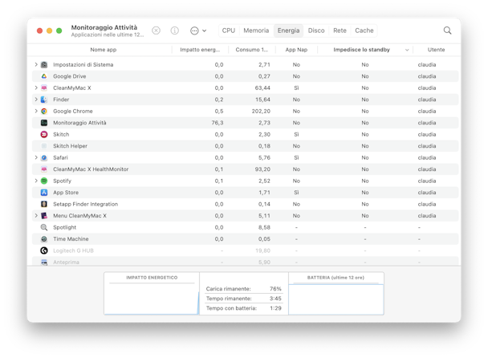
Task: Expand the Impostazioni di Sistema row
Action: coord(36,64)
